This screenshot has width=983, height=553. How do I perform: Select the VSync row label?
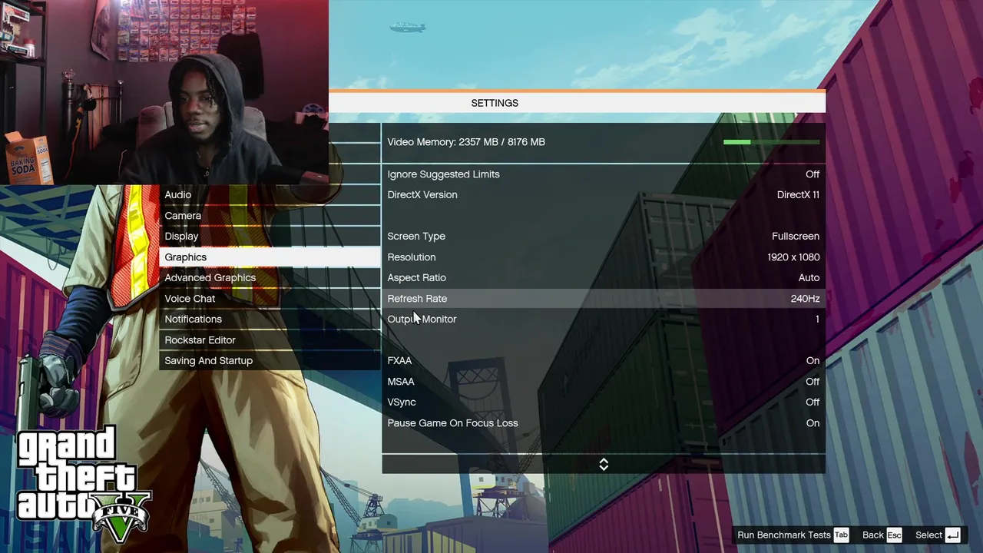pyautogui.click(x=402, y=402)
